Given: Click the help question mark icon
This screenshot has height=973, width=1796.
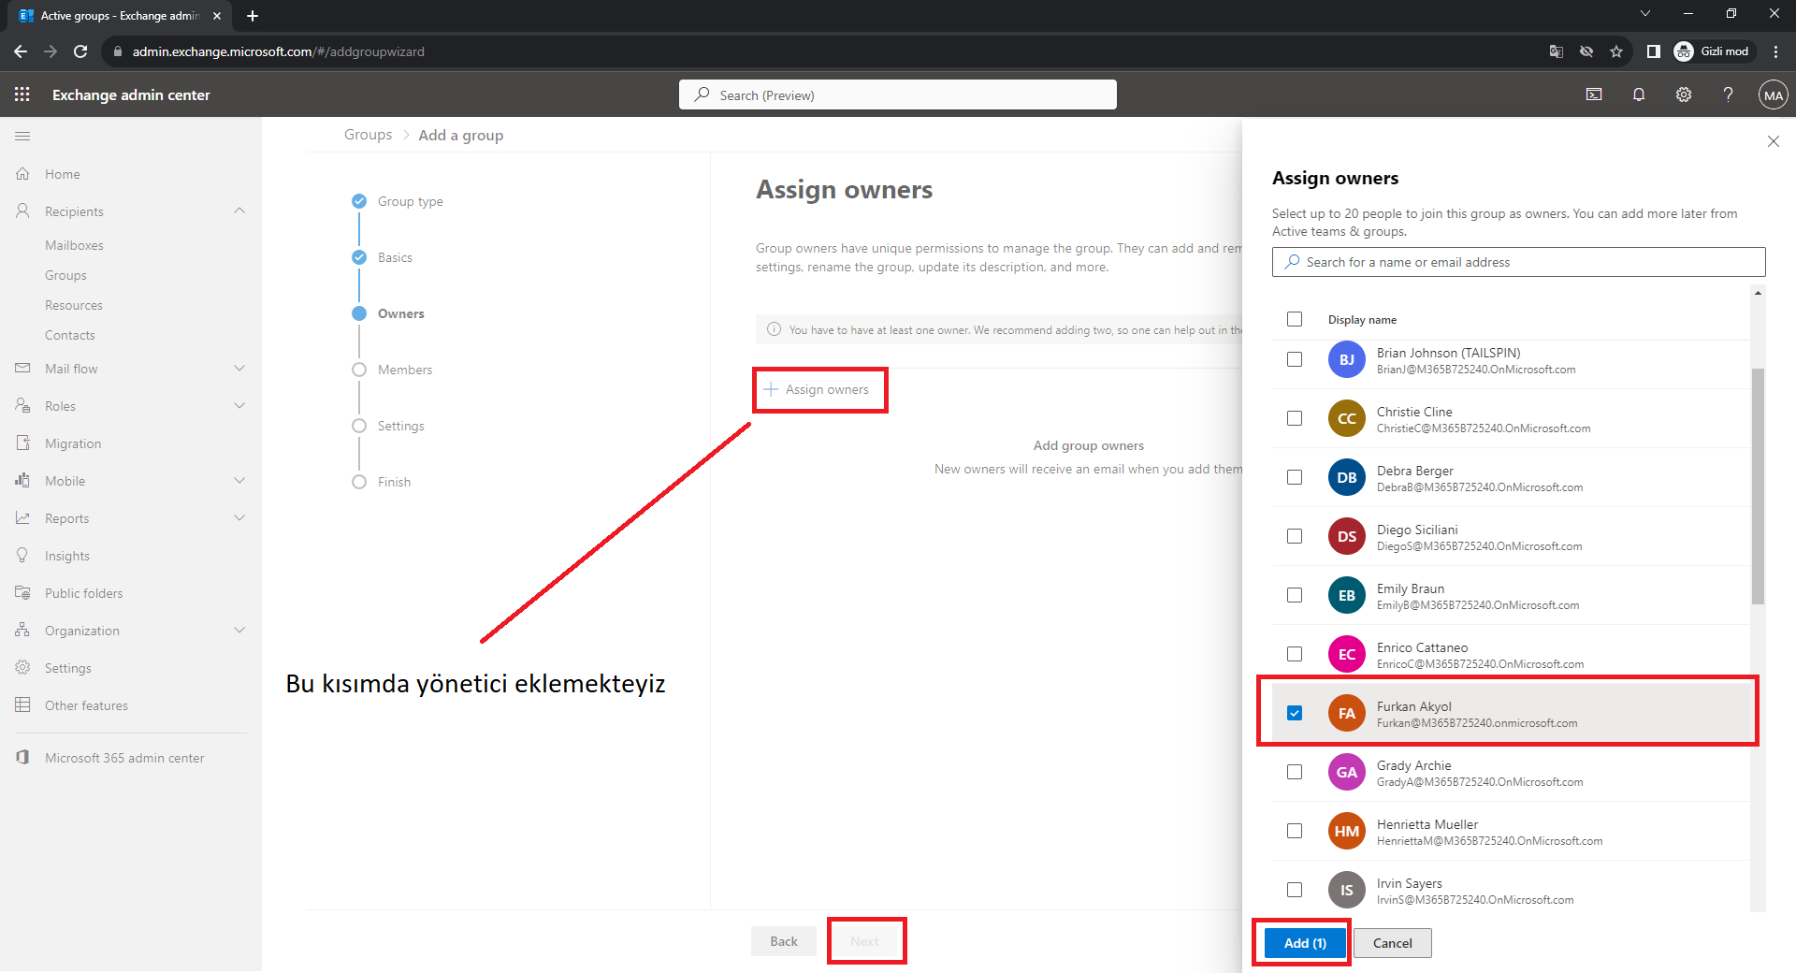Looking at the screenshot, I should [1728, 94].
